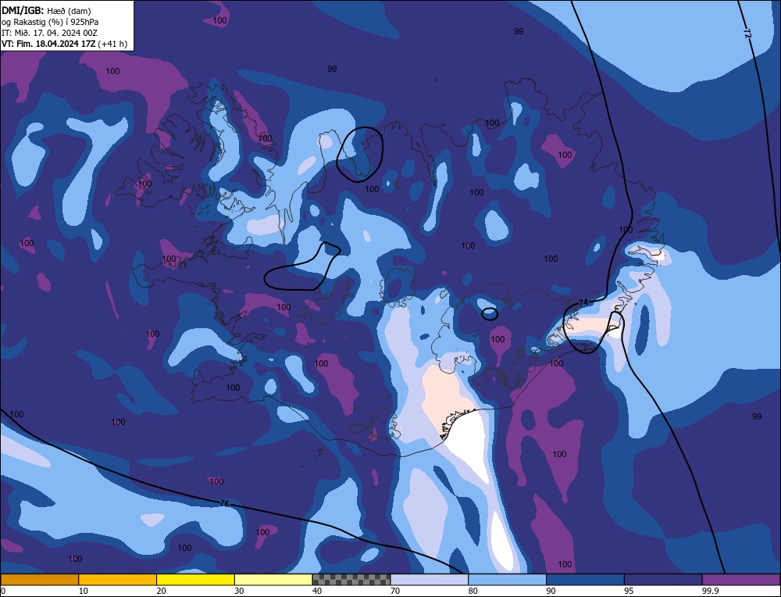Screen dimensions: 781x597
Task: Click the '72' height contour label
Action: point(747,33)
